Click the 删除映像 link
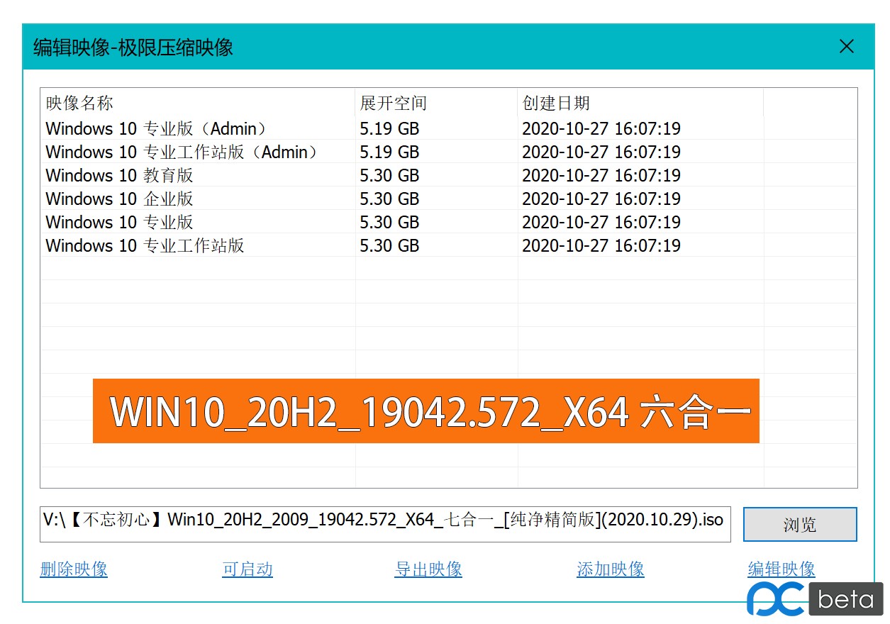The width and height of the screenshot is (890, 624). pyautogui.click(x=74, y=569)
